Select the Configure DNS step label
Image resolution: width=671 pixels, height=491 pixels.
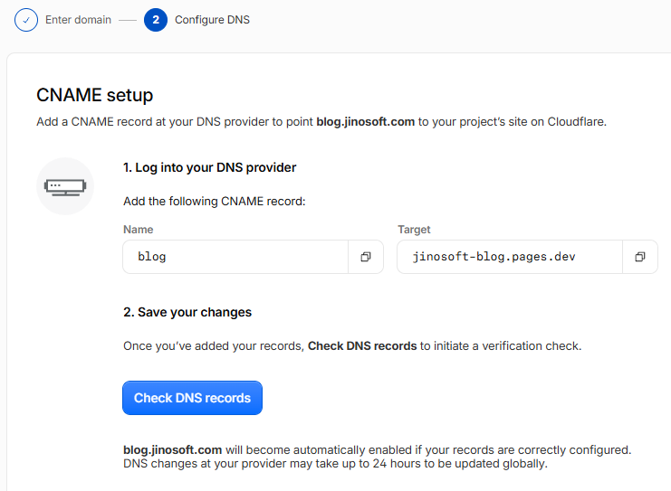click(x=212, y=20)
